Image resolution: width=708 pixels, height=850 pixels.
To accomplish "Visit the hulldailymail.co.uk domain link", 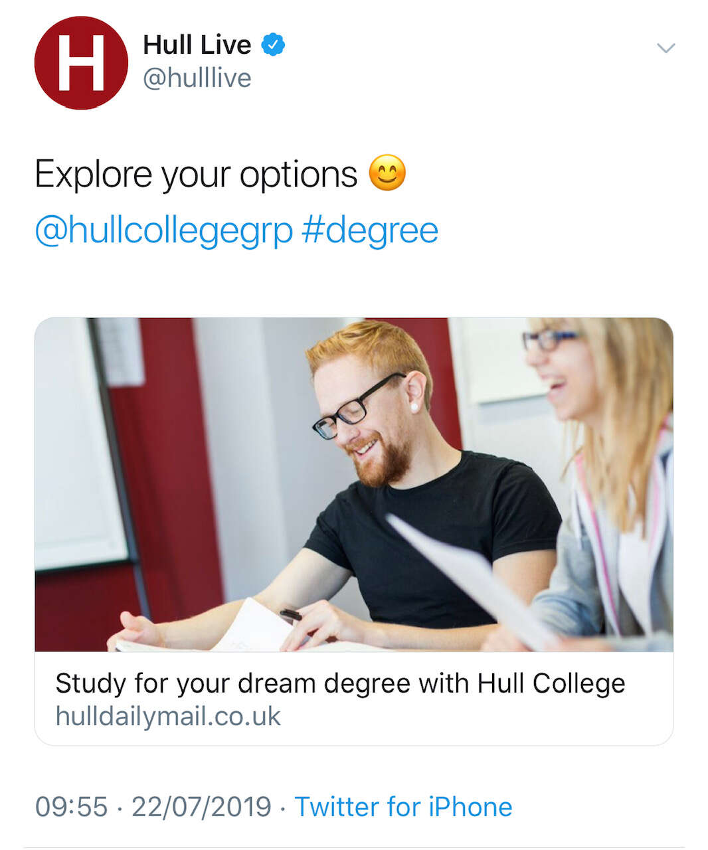I will [168, 717].
